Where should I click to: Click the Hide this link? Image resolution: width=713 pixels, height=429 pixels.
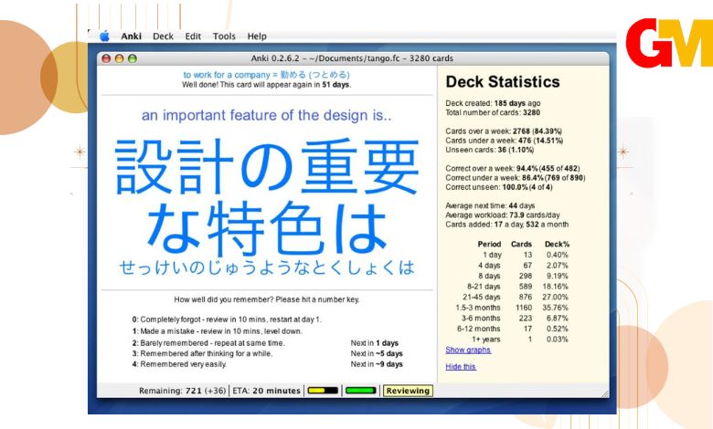(x=461, y=367)
